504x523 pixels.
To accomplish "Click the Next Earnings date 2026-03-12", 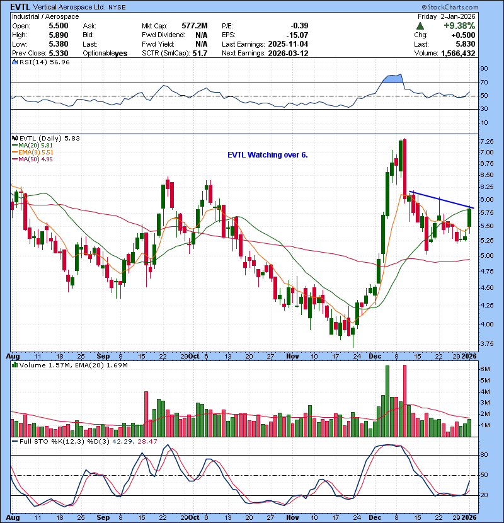I will click(x=288, y=53).
